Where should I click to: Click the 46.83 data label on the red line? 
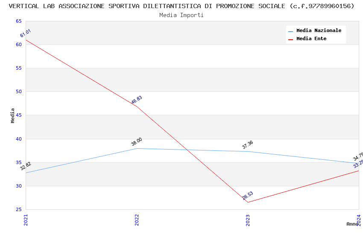(137, 100)
